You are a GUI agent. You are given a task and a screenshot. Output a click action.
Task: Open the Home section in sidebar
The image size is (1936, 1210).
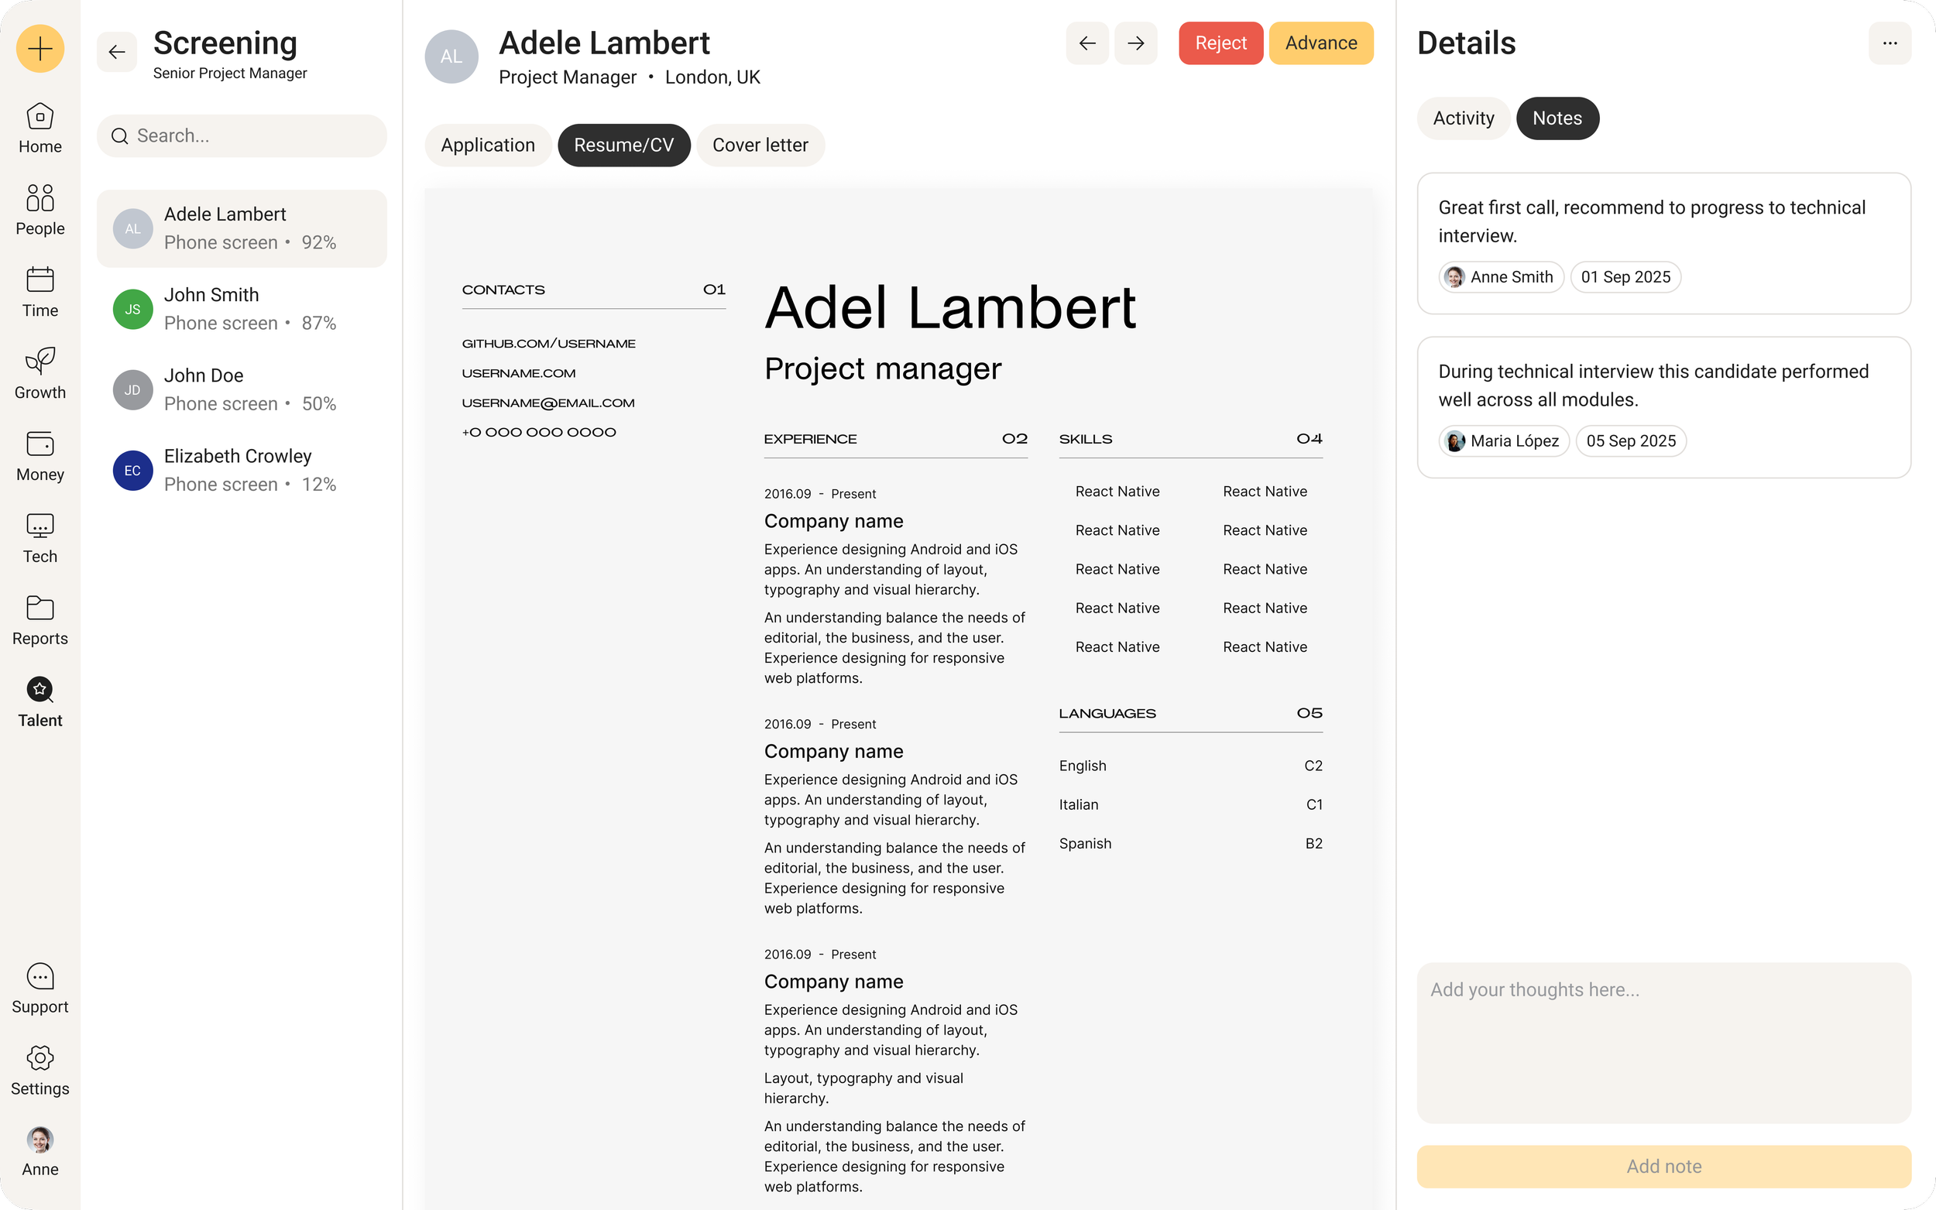(x=40, y=128)
